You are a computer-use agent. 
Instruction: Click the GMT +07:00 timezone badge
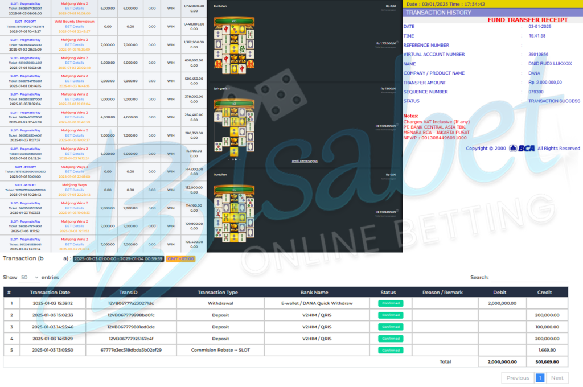click(180, 258)
